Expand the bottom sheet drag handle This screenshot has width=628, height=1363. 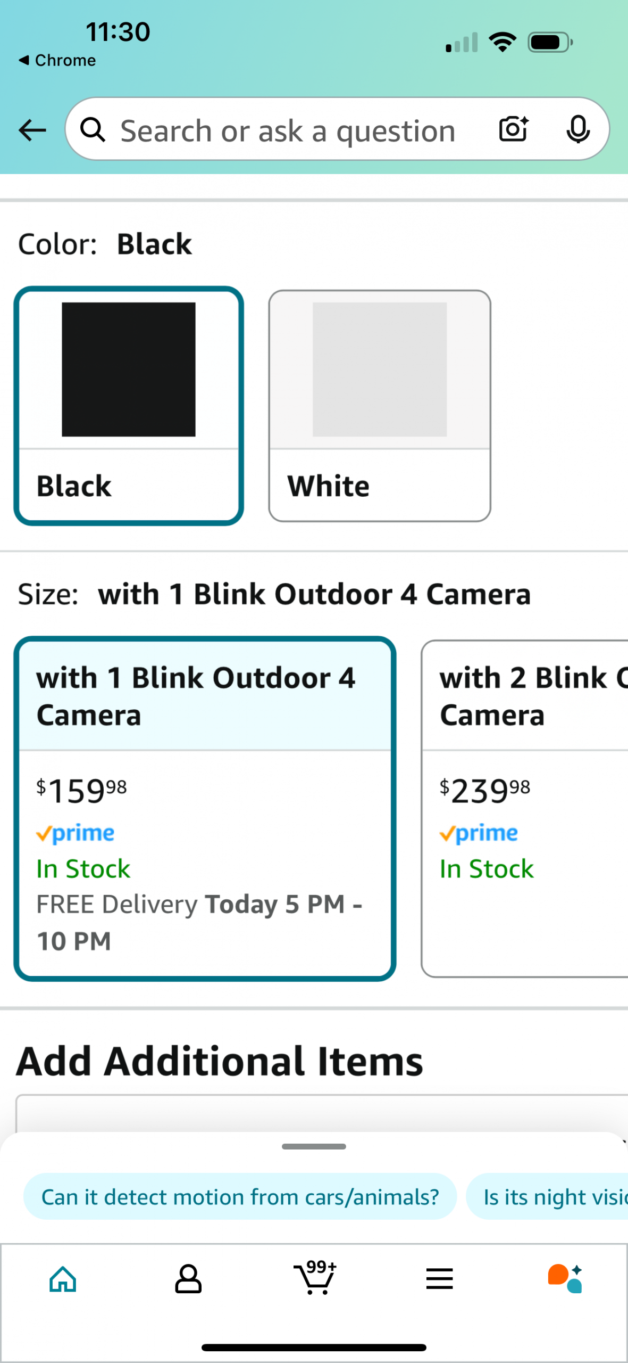[x=314, y=1146]
